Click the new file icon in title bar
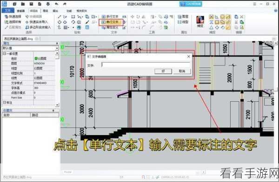 pos(14,4)
